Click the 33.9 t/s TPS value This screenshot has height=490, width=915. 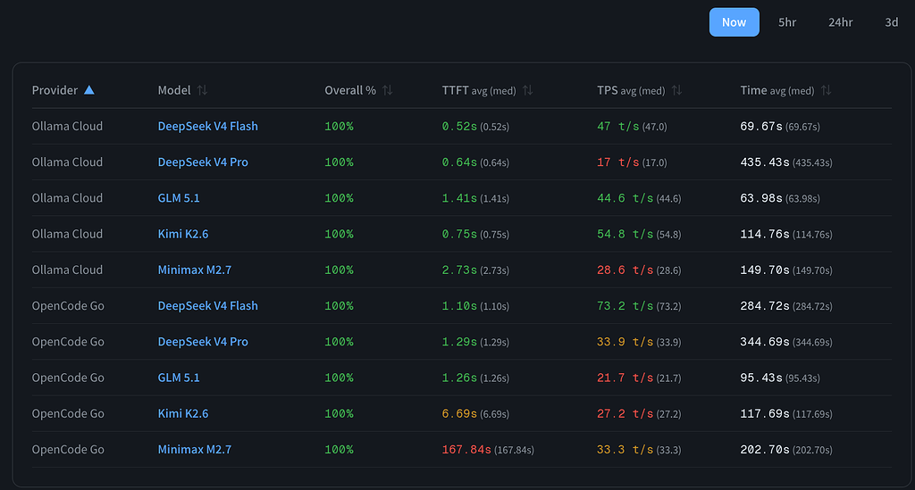pyautogui.click(x=625, y=342)
